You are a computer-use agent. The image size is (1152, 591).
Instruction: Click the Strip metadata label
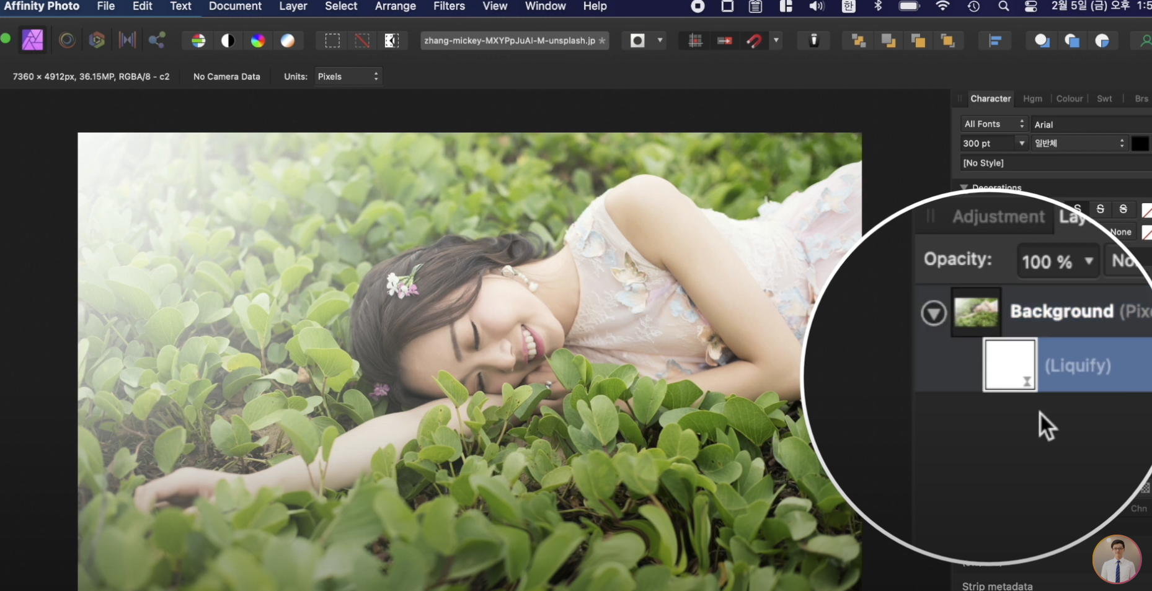(x=997, y=586)
